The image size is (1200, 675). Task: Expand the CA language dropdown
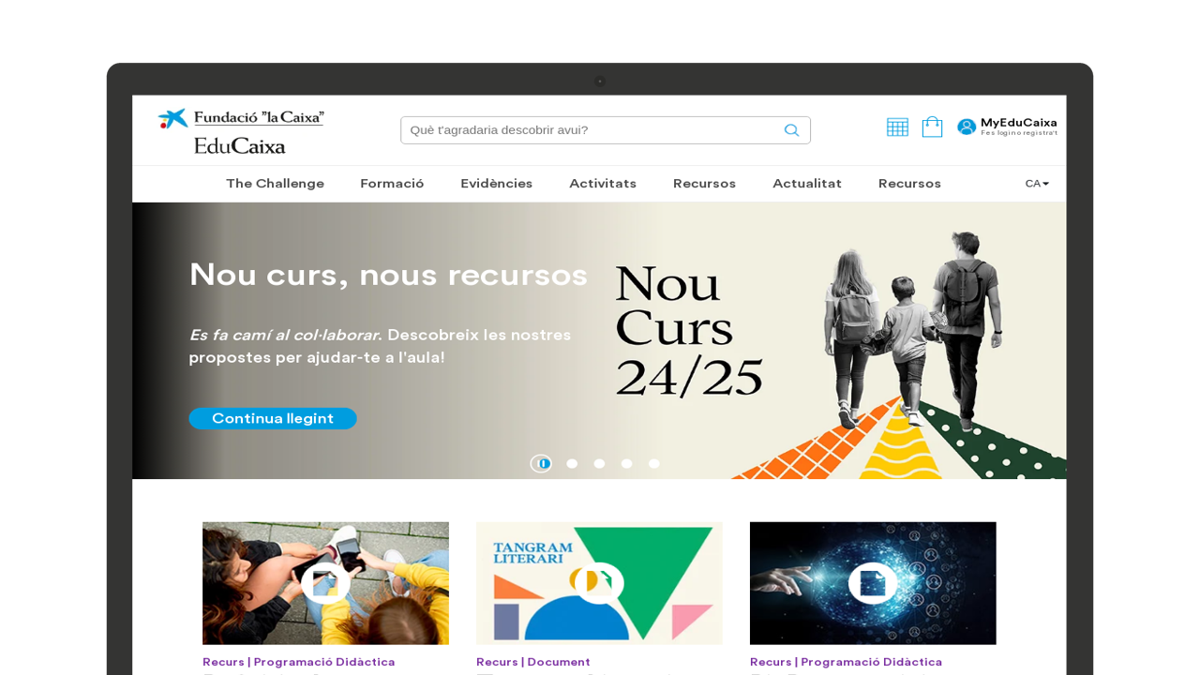click(1037, 184)
